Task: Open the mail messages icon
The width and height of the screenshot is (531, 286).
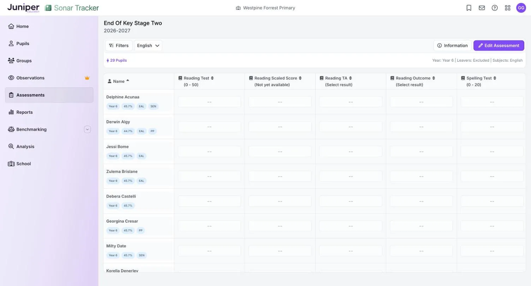Action: pyautogui.click(x=482, y=8)
